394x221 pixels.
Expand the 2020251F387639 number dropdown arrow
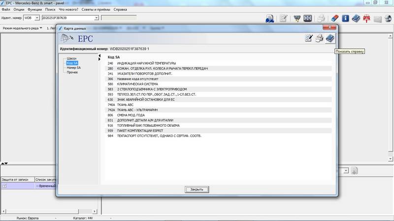pyautogui.click(x=96, y=18)
